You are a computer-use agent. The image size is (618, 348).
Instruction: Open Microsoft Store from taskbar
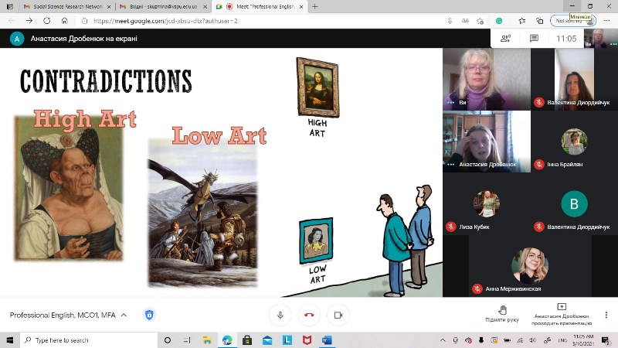pos(247,340)
